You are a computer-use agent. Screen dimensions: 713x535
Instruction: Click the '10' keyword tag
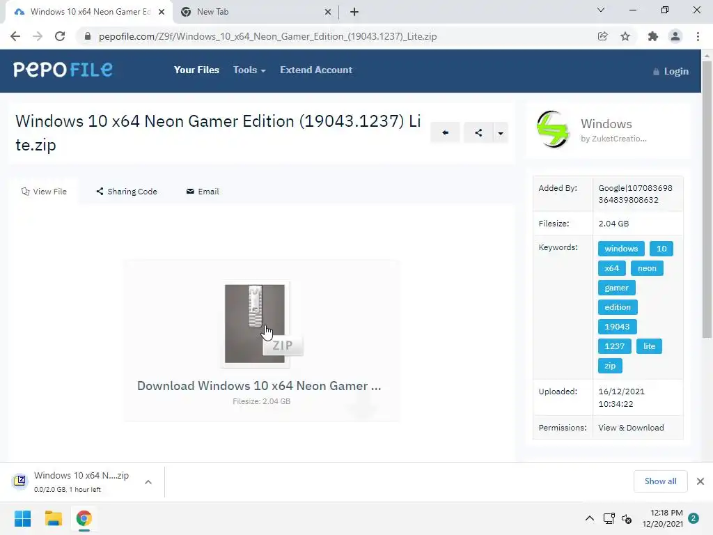pyautogui.click(x=661, y=249)
